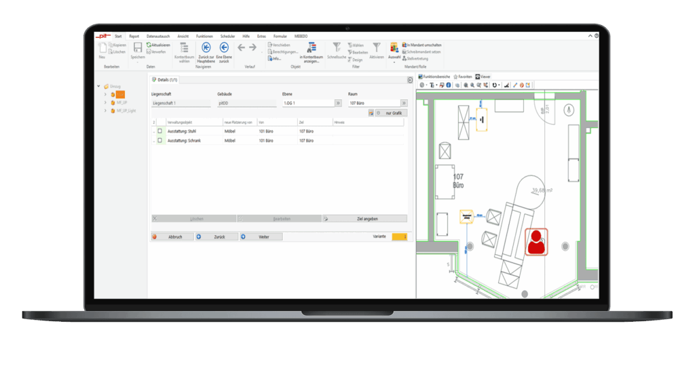The height and width of the screenshot is (374, 695).
Task: Click Aktualisieren refresh icon
Action: click(148, 45)
